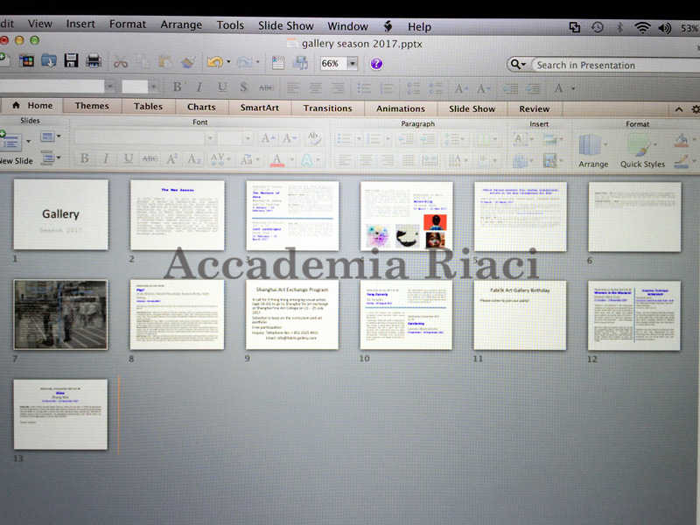Toggle Superscript in the Font group
Screen dimensions: 700x525
tap(172, 159)
